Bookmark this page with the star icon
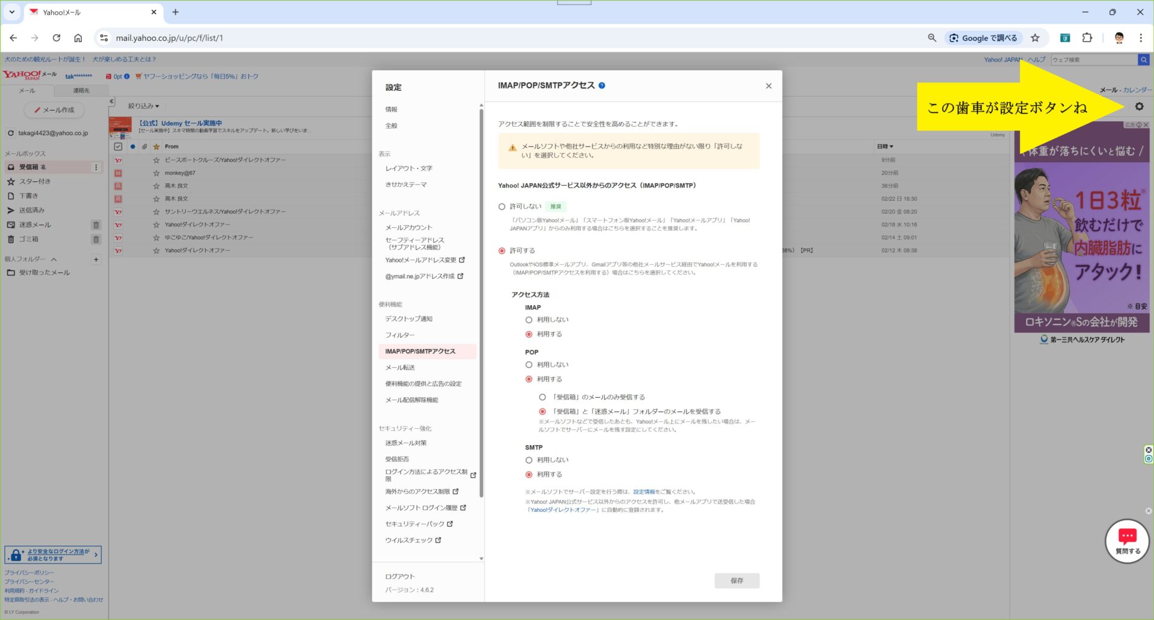This screenshot has width=1154, height=620. (x=1035, y=38)
